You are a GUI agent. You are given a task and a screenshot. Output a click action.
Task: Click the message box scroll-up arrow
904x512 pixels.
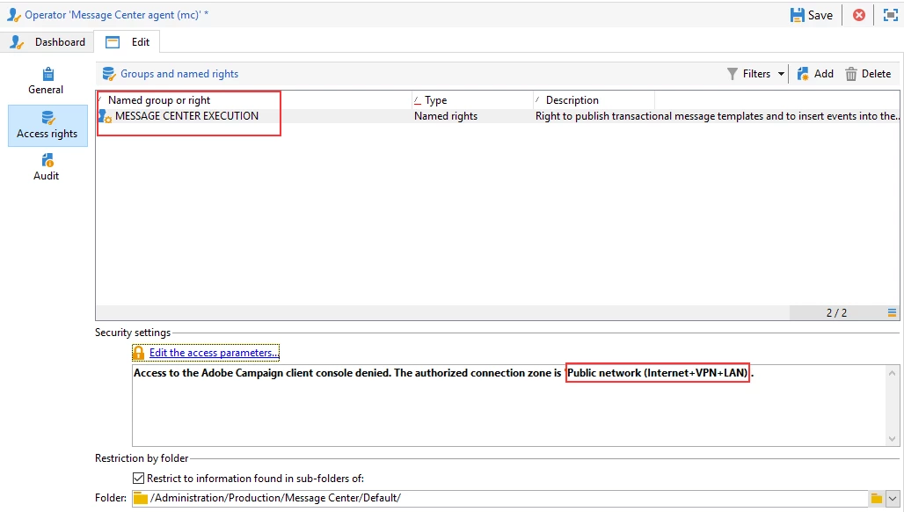click(x=892, y=373)
